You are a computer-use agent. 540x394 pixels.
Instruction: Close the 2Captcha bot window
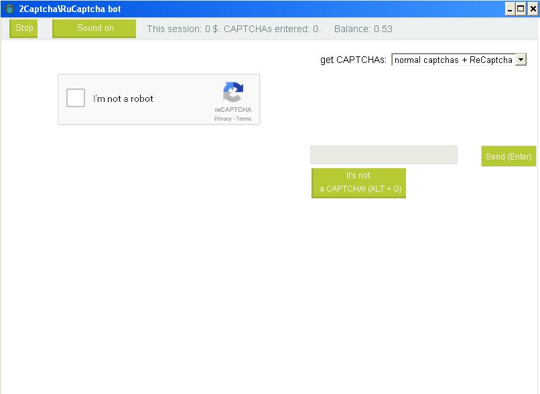point(533,9)
